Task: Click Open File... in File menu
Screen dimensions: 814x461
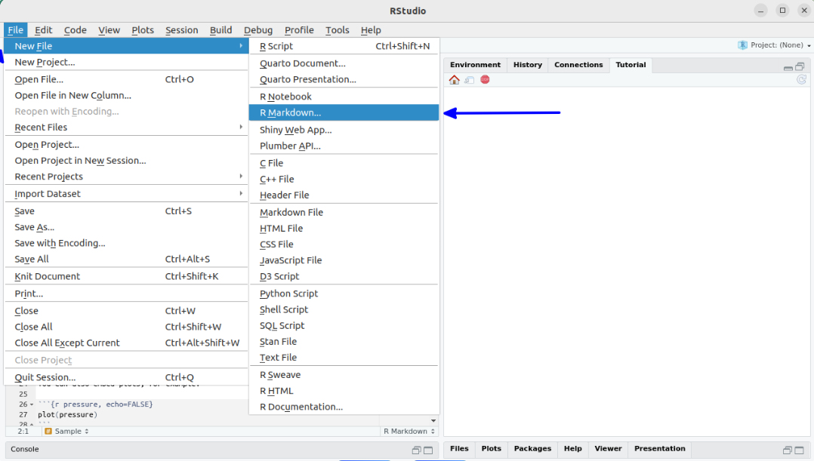Action: click(127, 79)
